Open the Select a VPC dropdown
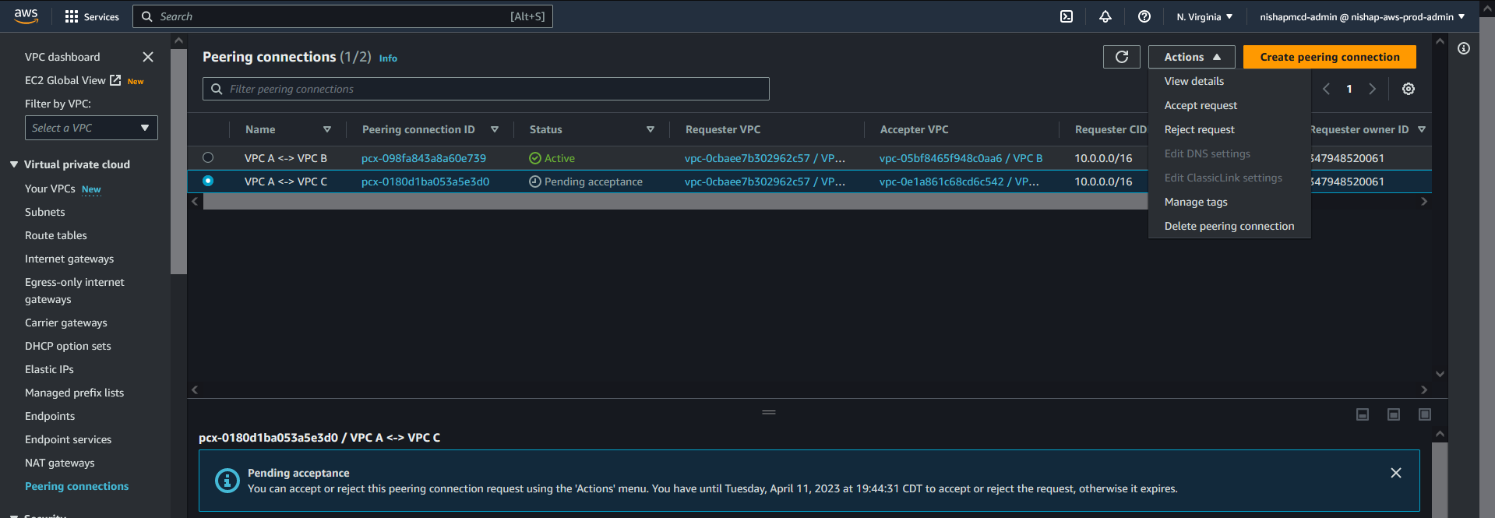The width and height of the screenshot is (1495, 518). (x=91, y=128)
